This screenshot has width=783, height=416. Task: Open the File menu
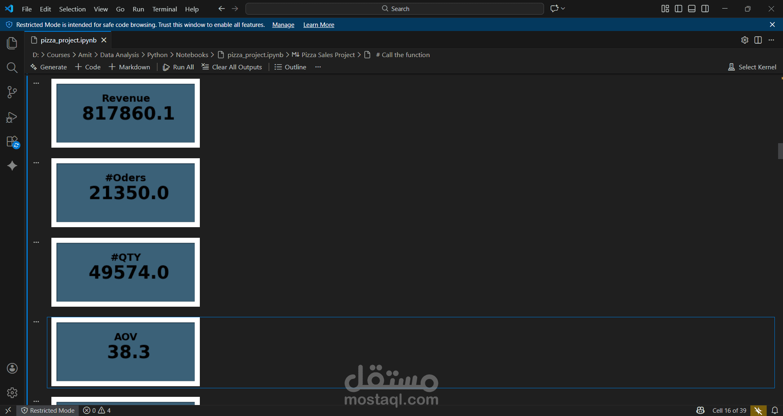pos(27,9)
